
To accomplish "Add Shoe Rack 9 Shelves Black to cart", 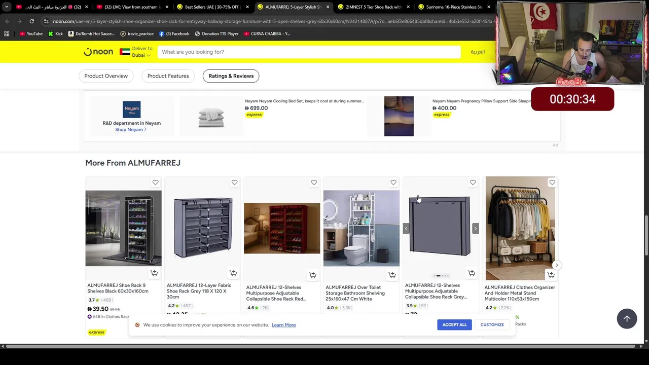I will coord(154,273).
